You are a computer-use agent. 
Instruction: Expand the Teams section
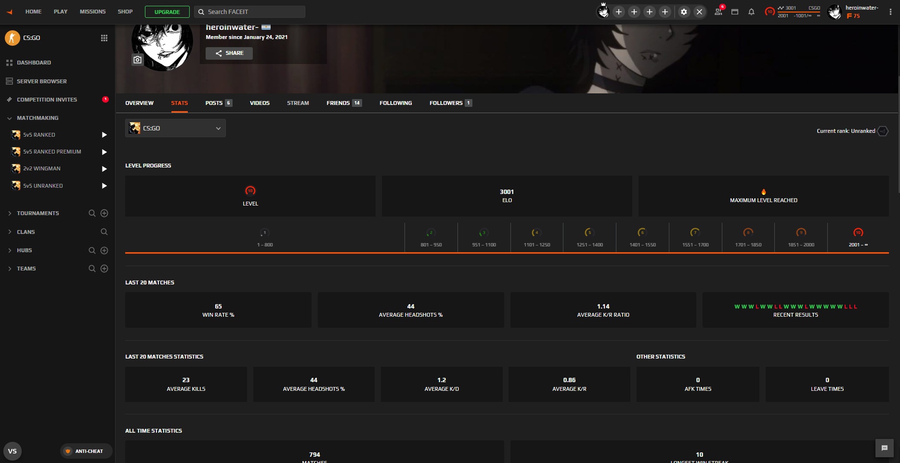[x=10, y=269]
